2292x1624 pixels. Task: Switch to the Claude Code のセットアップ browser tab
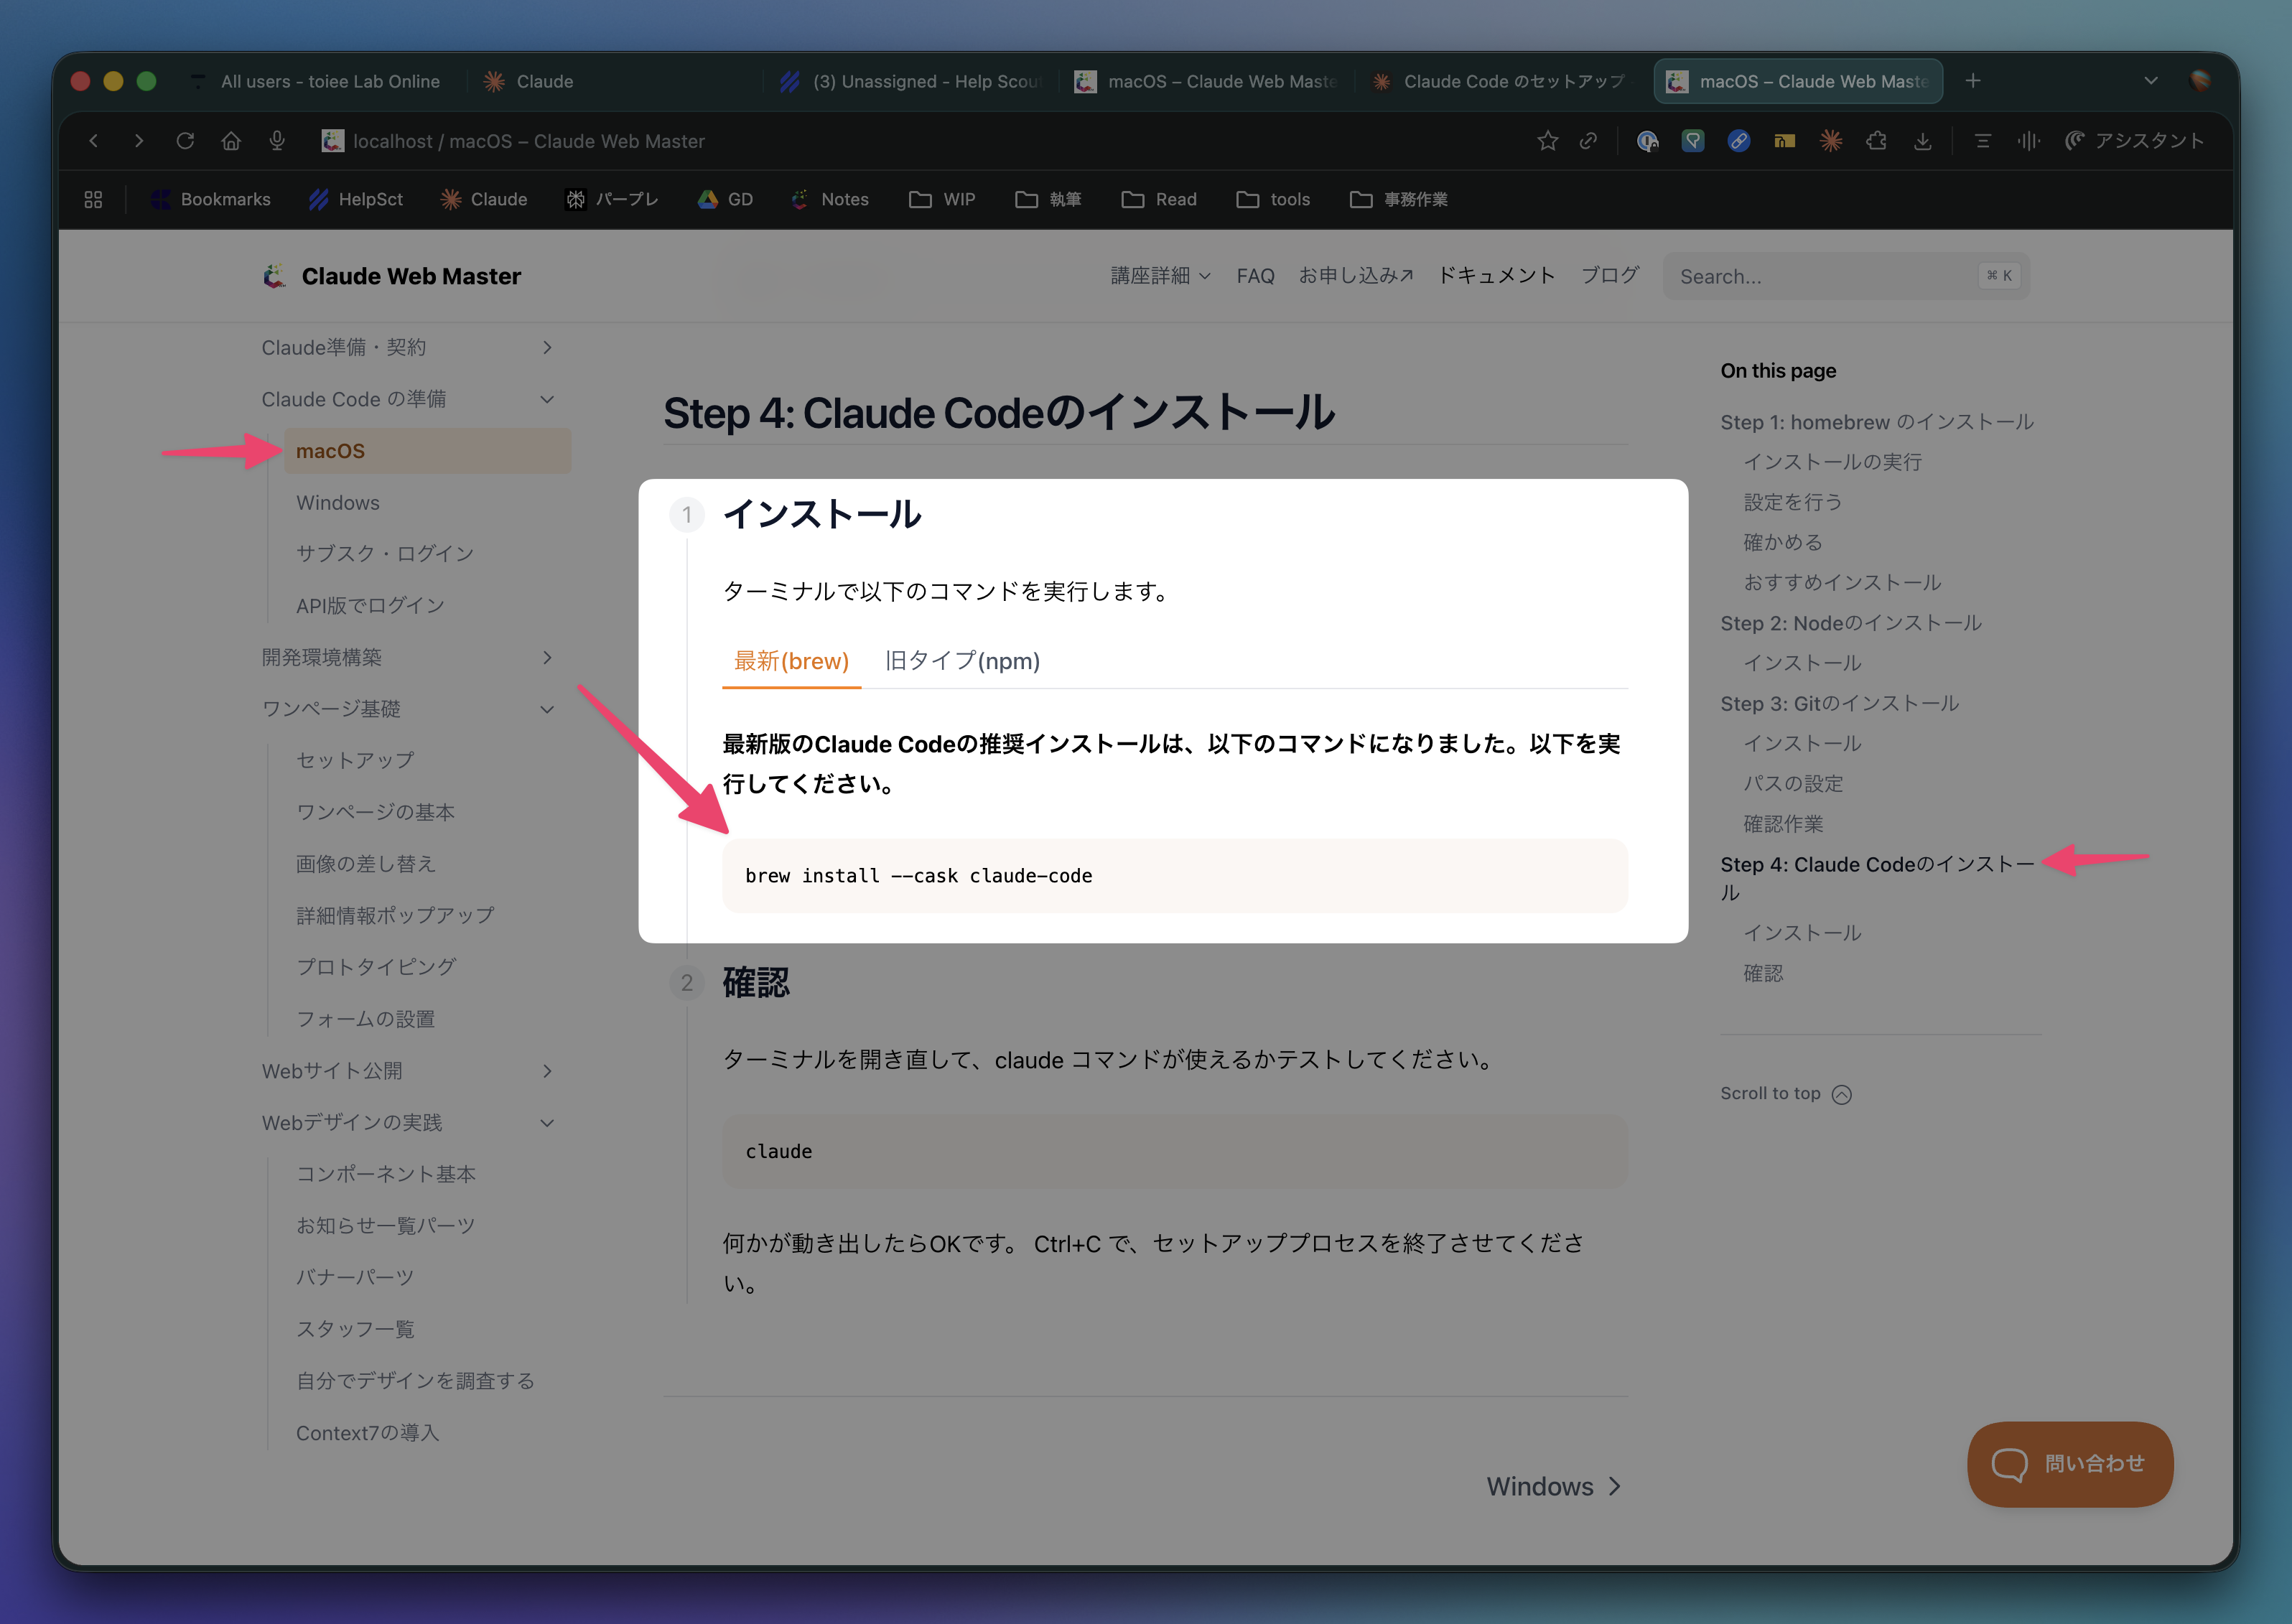pos(1497,81)
